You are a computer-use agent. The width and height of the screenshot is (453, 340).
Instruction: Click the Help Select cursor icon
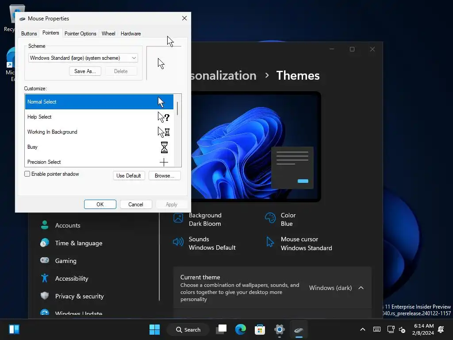164,117
